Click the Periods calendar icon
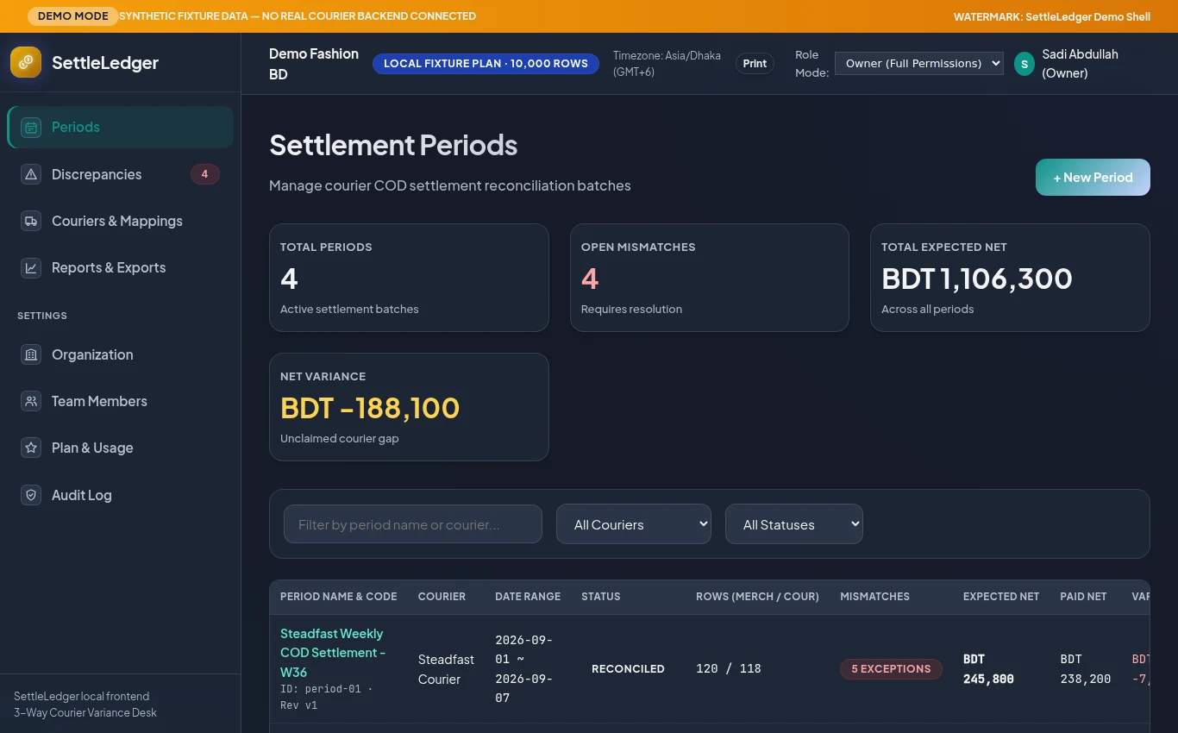This screenshot has height=733, width=1178. pyautogui.click(x=31, y=128)
